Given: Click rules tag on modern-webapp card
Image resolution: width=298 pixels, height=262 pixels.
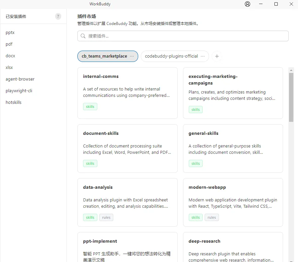Looking at the screenshot, I should pyautogui.click(x=212, y=217).
